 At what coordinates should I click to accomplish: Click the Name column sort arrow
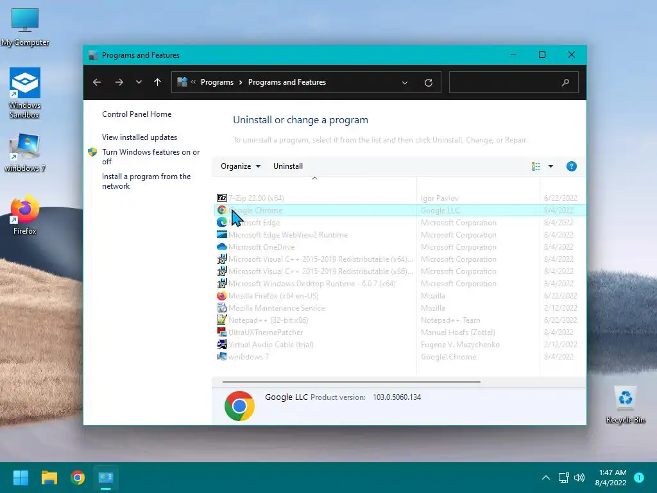(314, 178)
